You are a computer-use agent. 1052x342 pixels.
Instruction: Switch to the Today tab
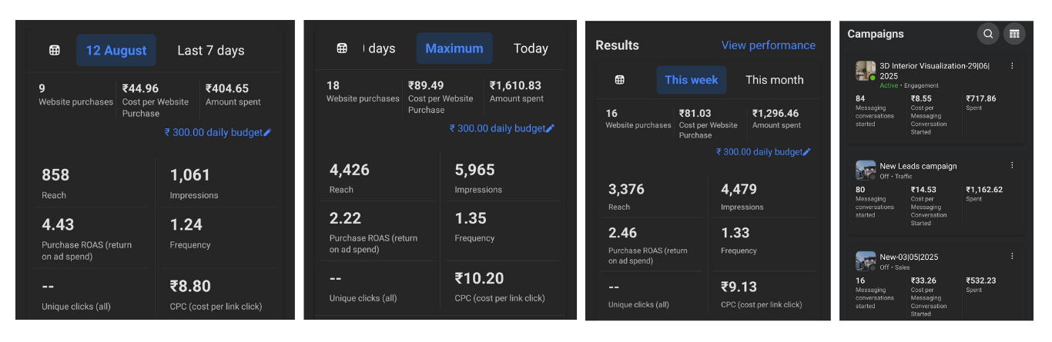[531, 48]
